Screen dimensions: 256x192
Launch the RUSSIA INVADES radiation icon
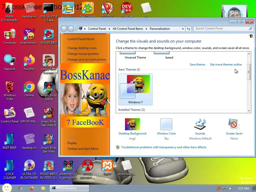click(x=87, y=169)
